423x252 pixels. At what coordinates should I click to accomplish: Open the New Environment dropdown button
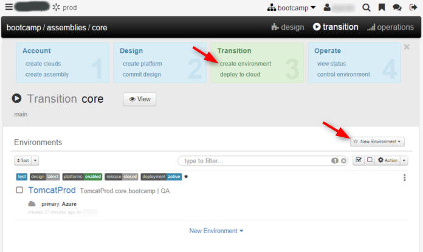pyautogui.click(x=377, y=141)
